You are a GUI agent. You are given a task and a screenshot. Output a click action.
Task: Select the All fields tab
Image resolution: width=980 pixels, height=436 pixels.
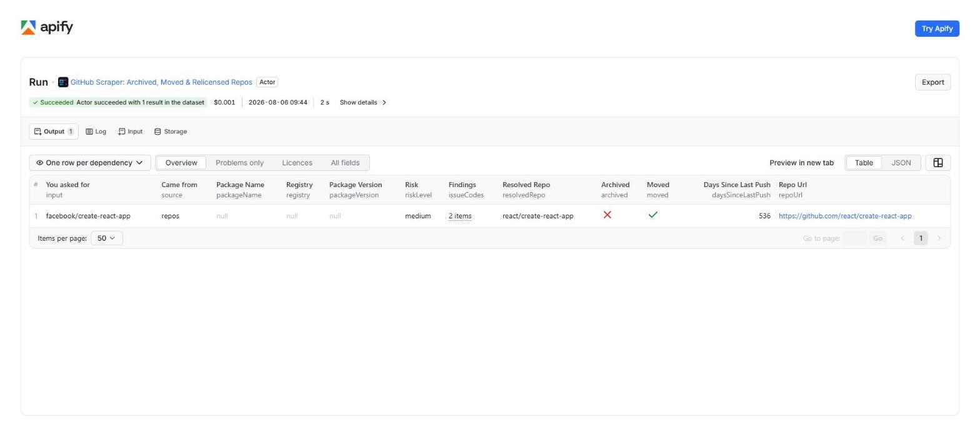[345, 163]
